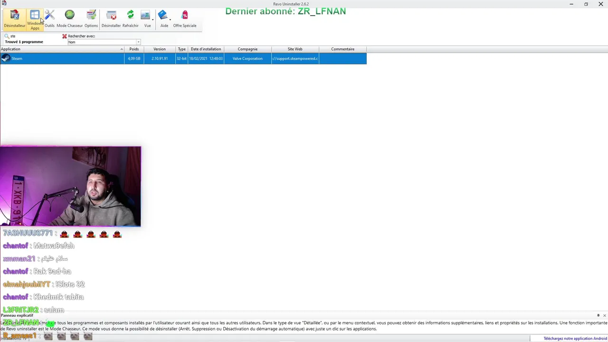
Task: Click 'Trouvé 1 programme' result label
Action: coord(24,42)
